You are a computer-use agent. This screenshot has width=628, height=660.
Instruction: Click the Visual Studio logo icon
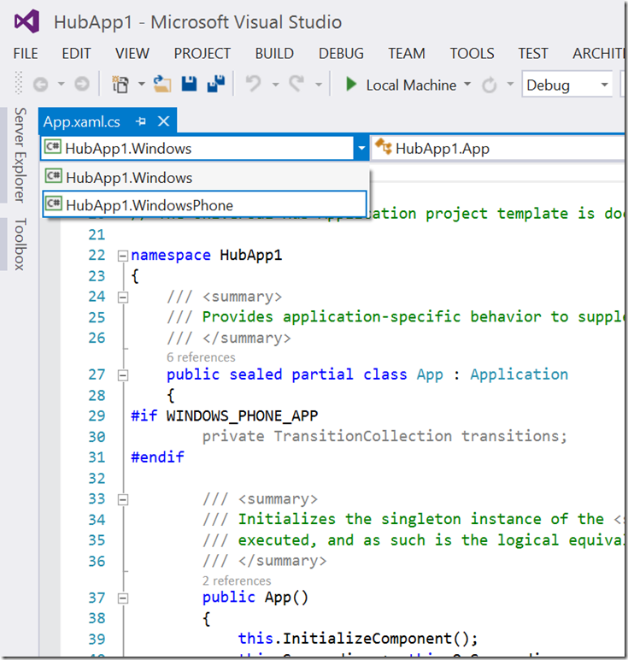(x=27, y=21)
